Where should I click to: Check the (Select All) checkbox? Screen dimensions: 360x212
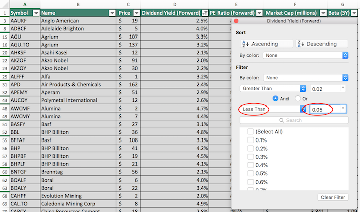250,132
